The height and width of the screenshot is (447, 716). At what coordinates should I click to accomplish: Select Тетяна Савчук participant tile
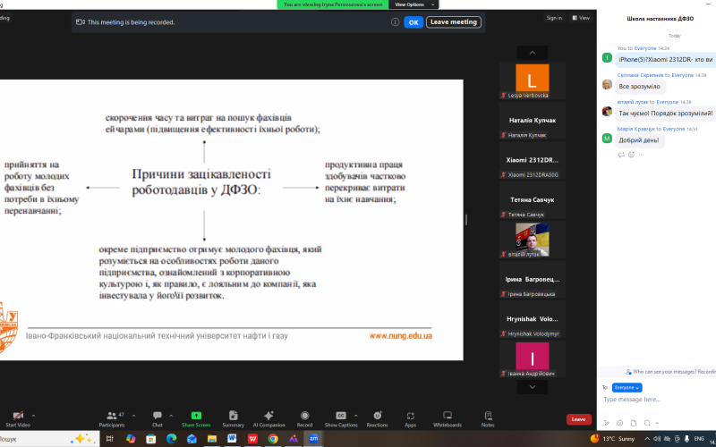532,200
